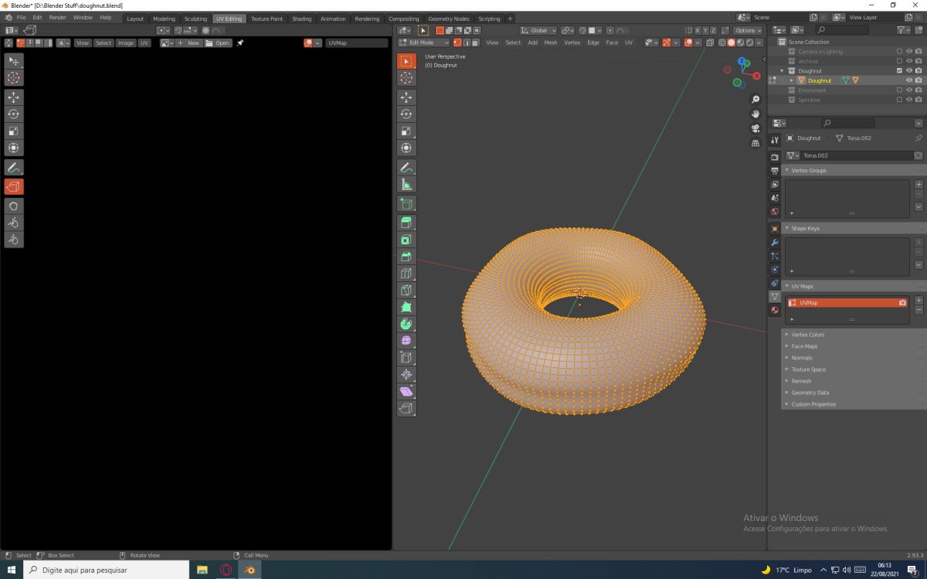This screenshot has height=579, width=927.
Task: Toggle visibility of Camera e Lighting collection
Action: coord(909,52)
